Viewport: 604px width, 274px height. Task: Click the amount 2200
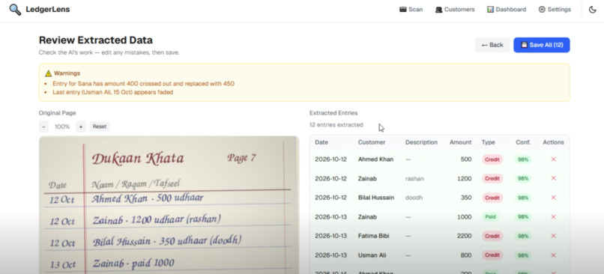(x=464, y=236)
